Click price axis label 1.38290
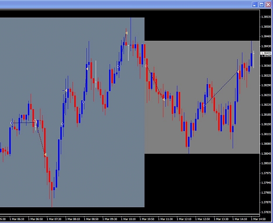273x223 pixels. tap(266, 85)
